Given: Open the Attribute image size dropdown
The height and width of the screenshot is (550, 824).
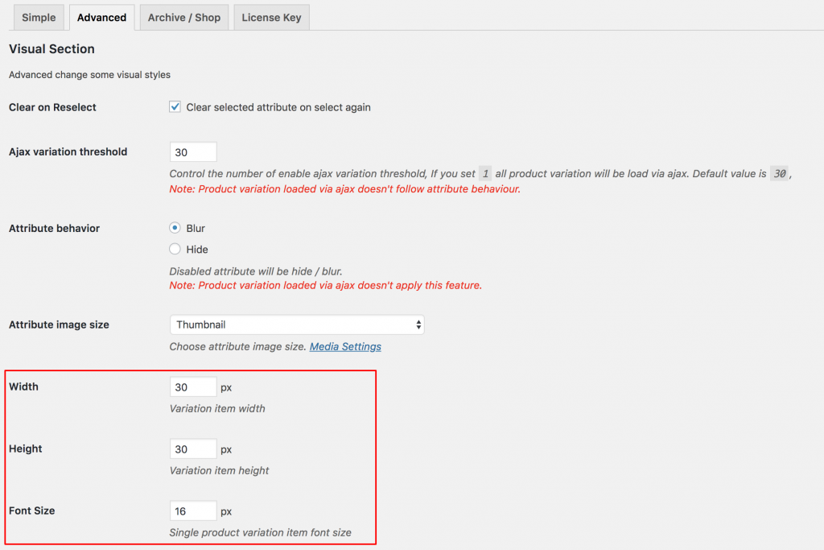Looking at the screenshot, I should click(296, 325).
